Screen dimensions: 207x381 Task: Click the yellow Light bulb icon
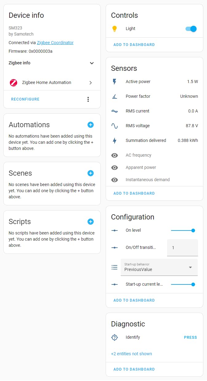click(115, 29)
